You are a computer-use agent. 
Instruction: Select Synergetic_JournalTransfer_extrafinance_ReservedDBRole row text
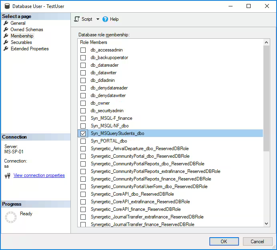tap(147, 217)
